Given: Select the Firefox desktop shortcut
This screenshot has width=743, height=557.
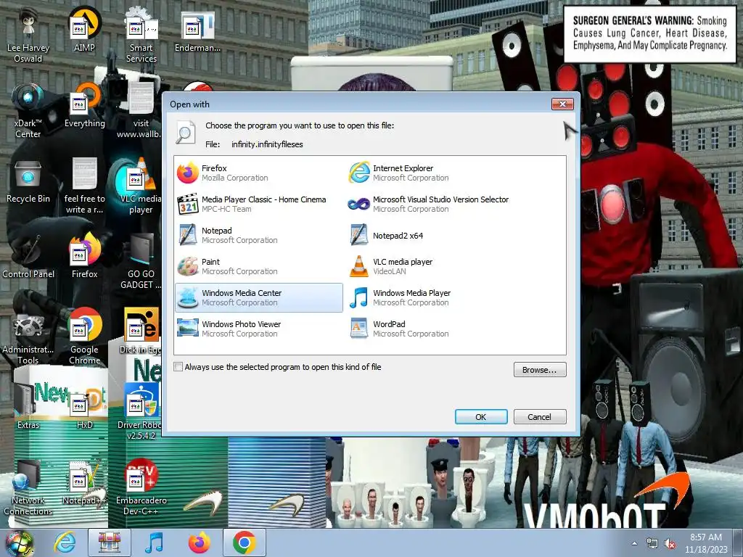Looking at the screenshot, I should tap(84, 257).
